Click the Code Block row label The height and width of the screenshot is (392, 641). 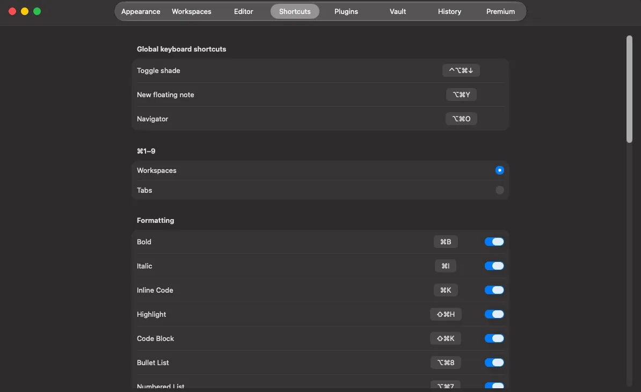155,338
